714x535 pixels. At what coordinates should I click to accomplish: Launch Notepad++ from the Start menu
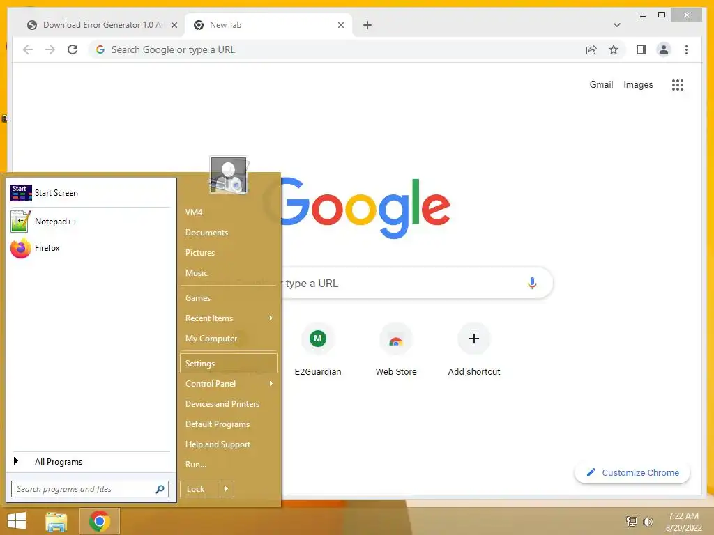90,222
